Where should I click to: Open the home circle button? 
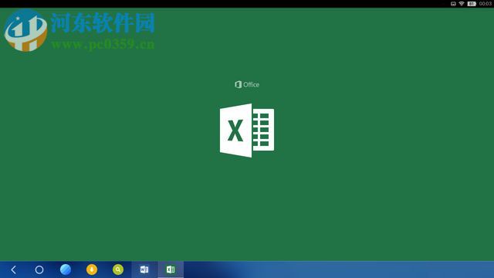39,270
